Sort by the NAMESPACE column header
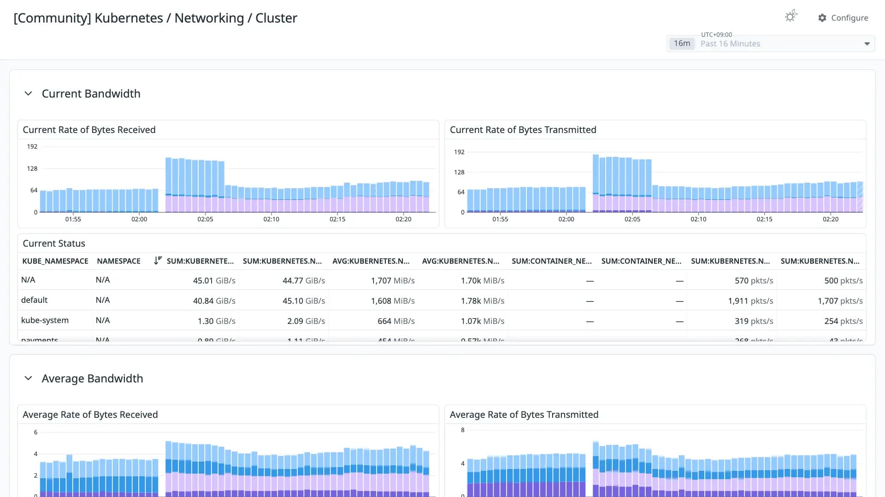This screenshot has height=497, width=885. 118,261
